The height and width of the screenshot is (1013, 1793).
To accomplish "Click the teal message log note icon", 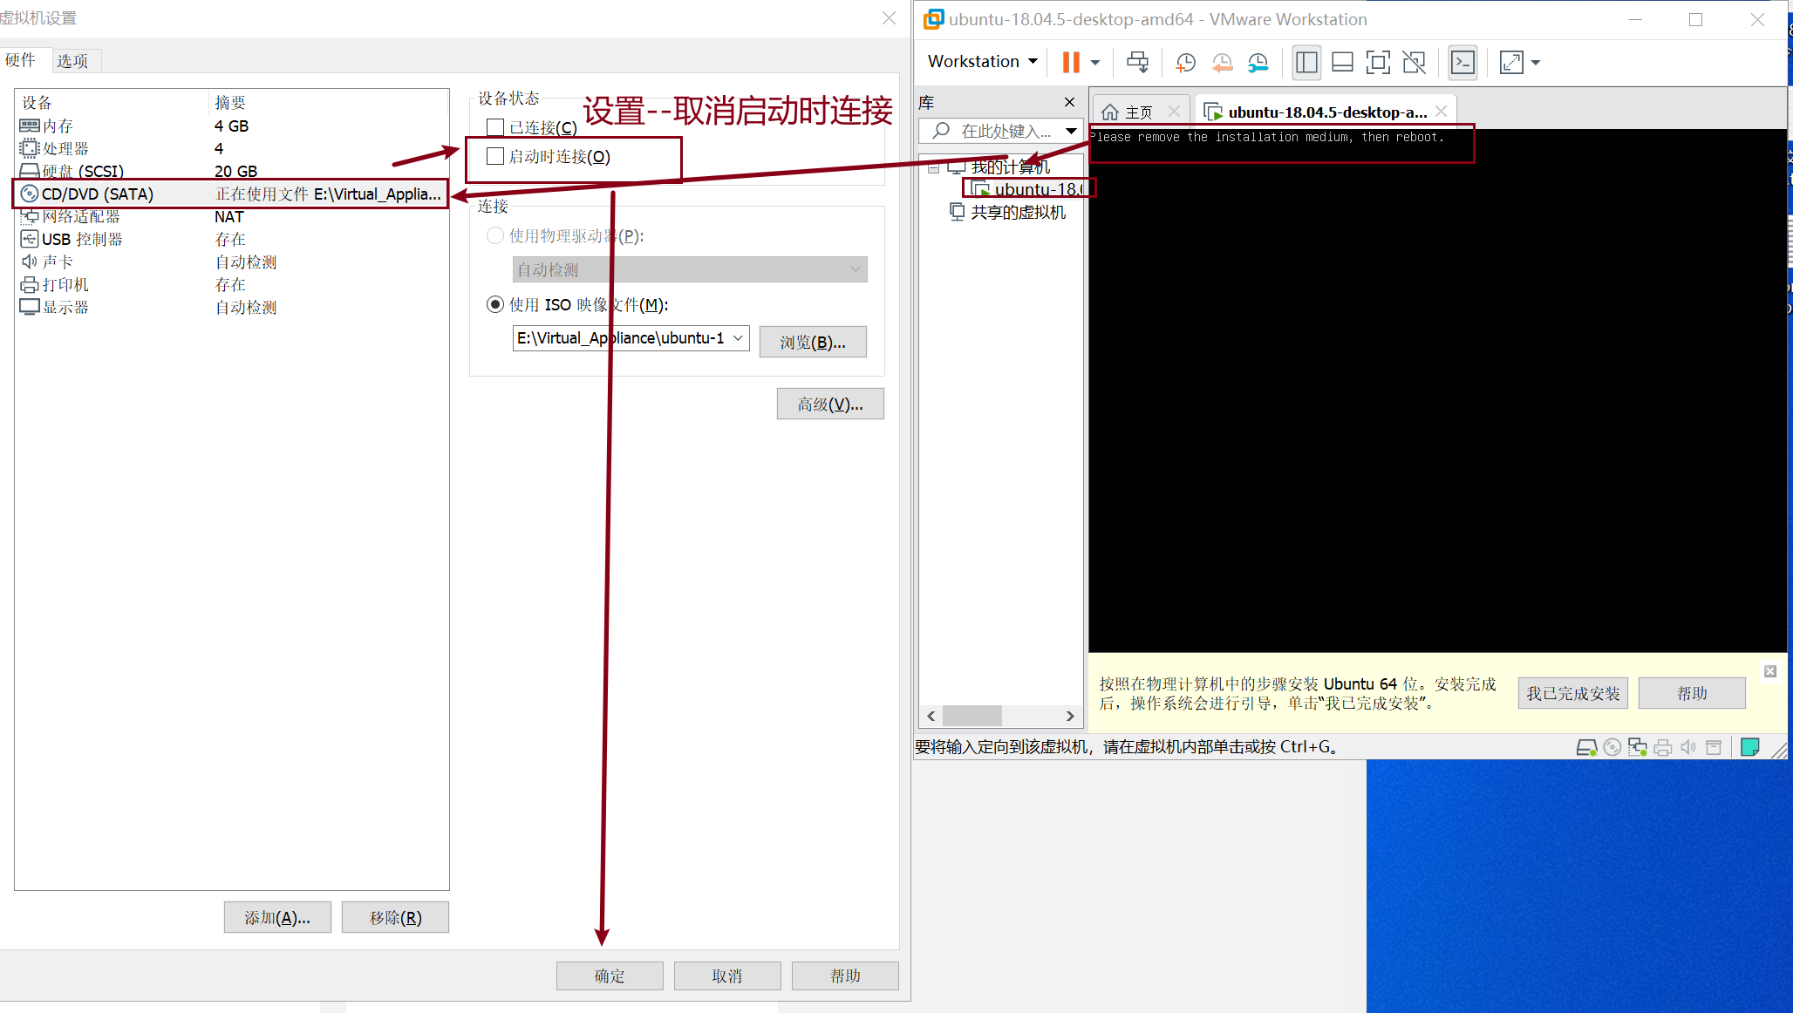I will pos(1749,747).
